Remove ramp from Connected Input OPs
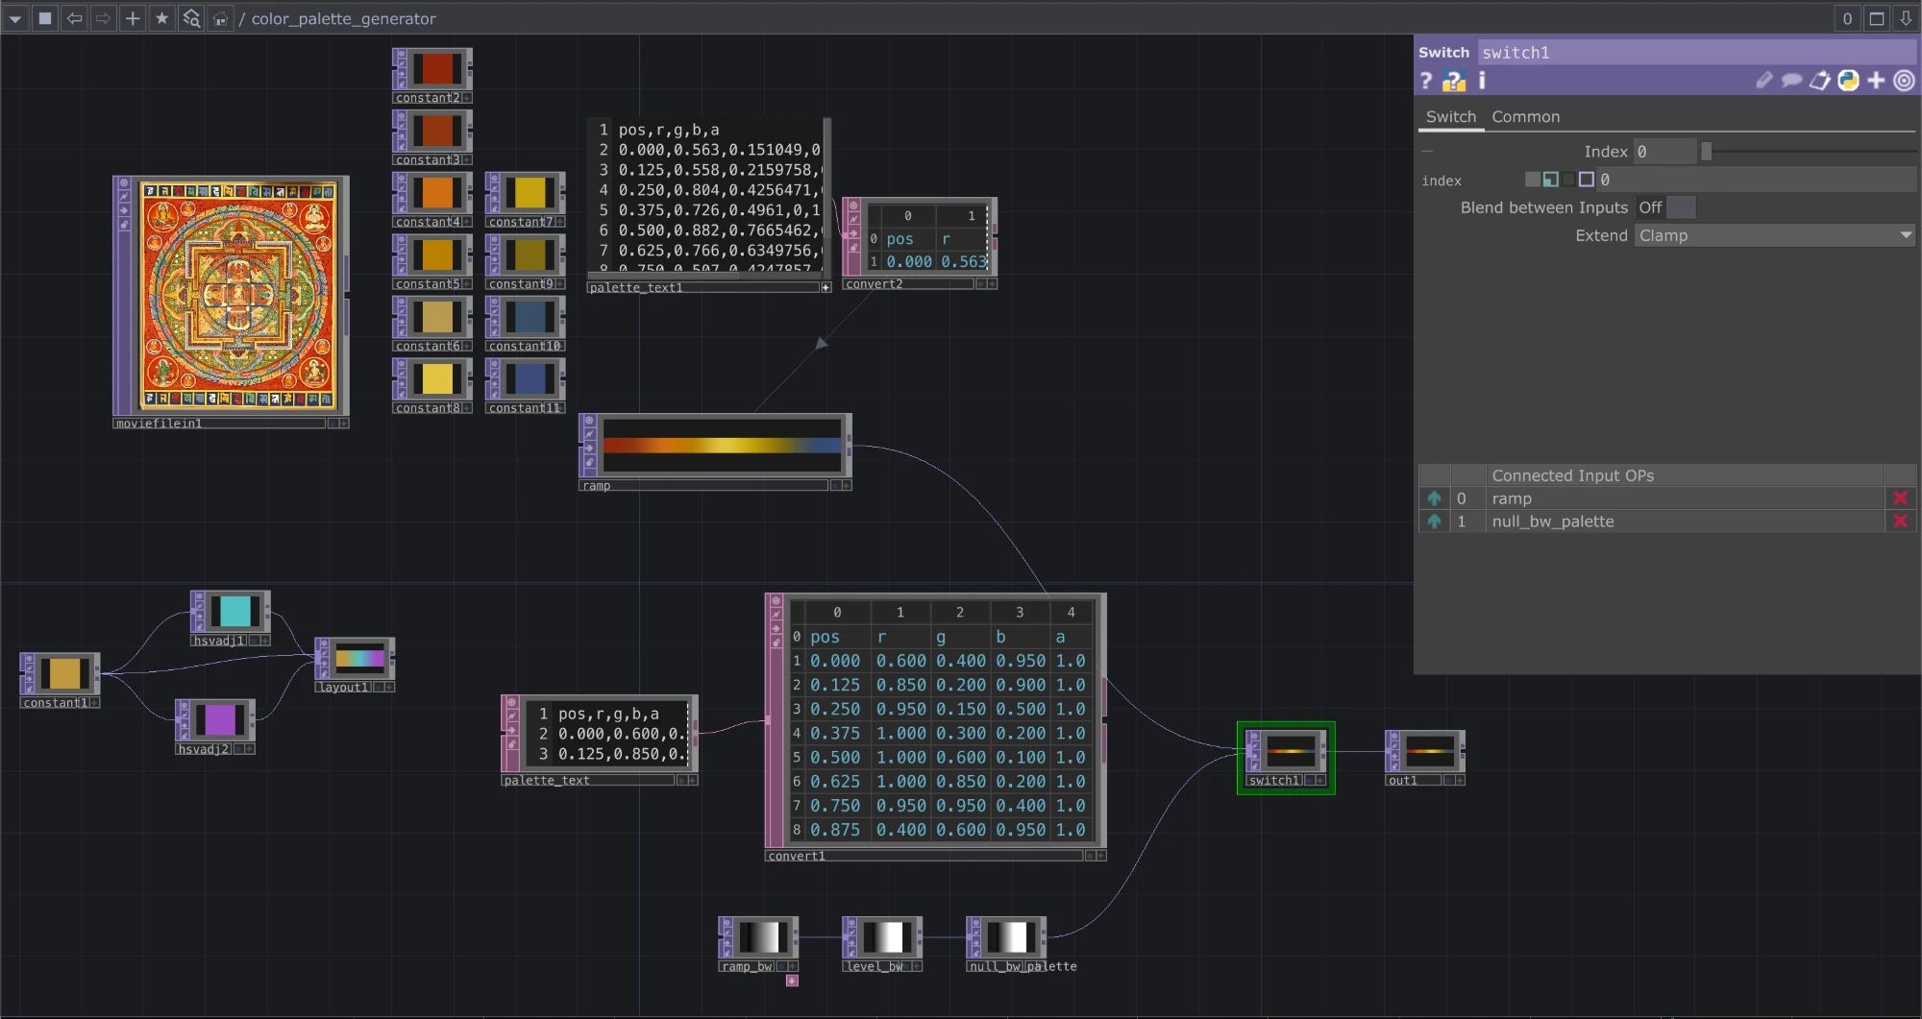 (x=1899, y=498)
